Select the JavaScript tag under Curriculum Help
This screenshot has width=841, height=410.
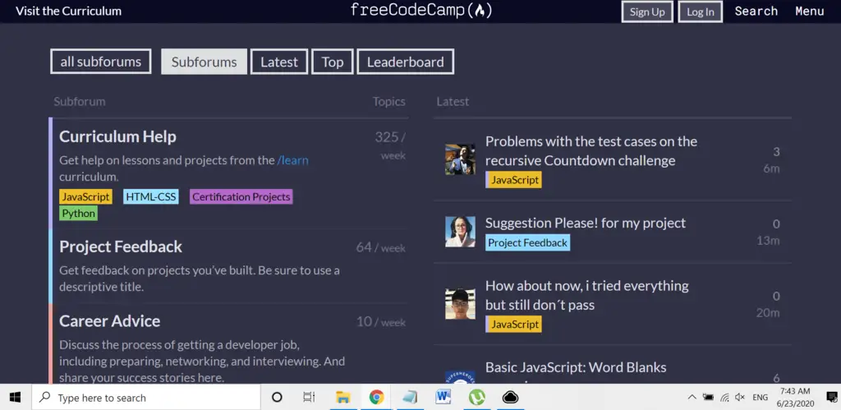pyautogui.click(x=85, y=197)
